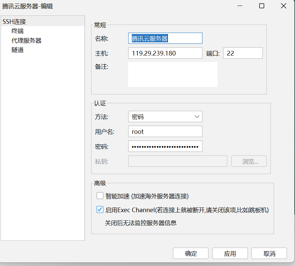Click the 主机 field showing 119.29.239.180
This screenshot has height=266, width=295.
(x=165, y=53)
